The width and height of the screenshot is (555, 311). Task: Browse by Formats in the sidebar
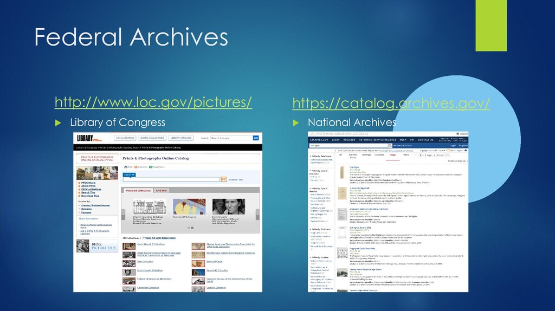coord(86,212)
